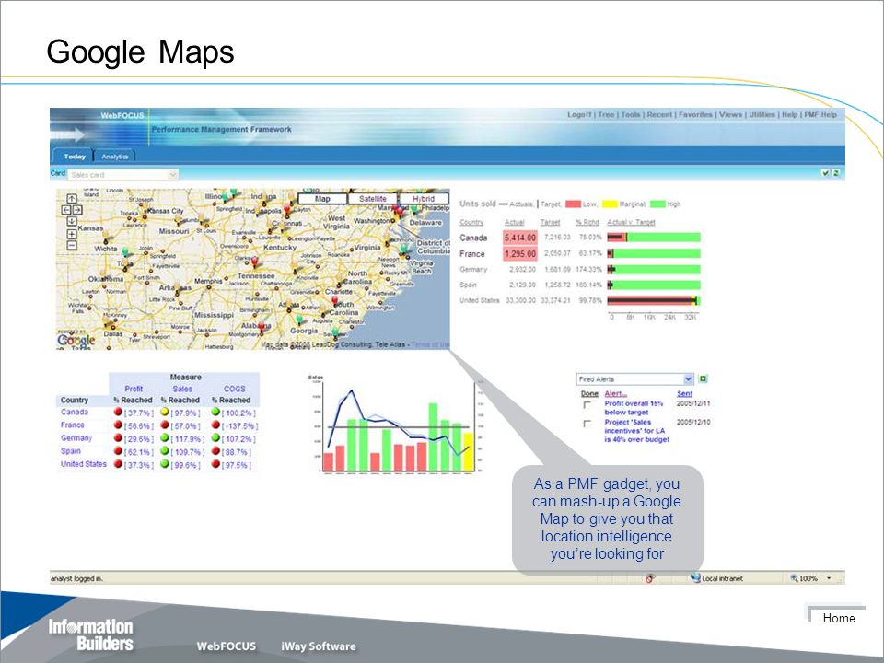Click the United States actual vs target bar

pyautogui.click(x=654, y=300)
